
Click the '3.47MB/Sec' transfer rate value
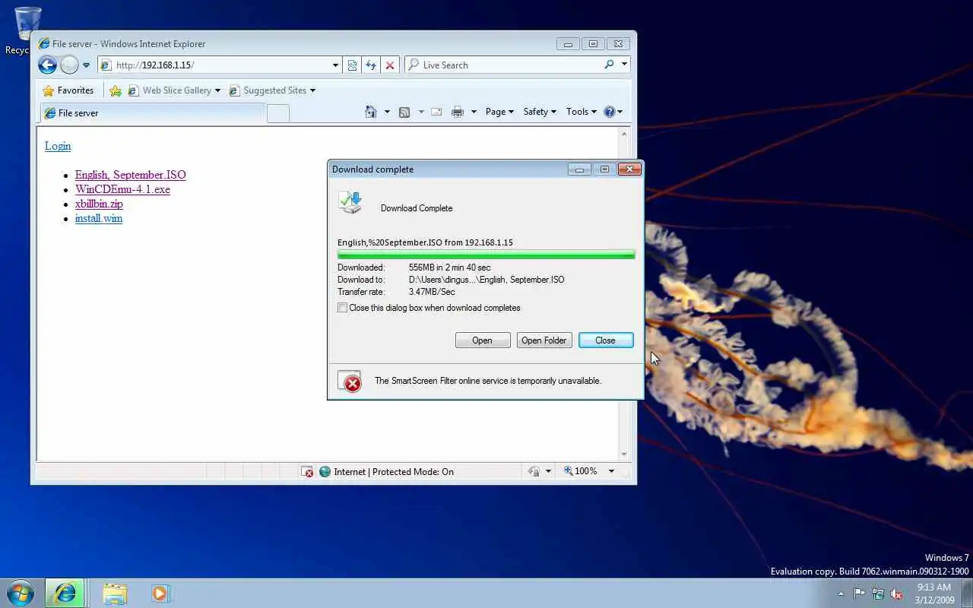point(432,292)
